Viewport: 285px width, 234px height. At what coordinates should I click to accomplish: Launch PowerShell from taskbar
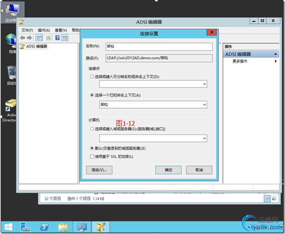[x=44, y=227]
